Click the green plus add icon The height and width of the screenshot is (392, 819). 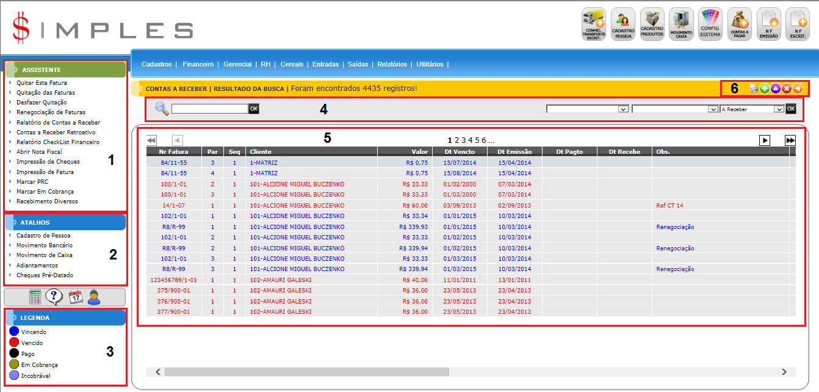coord(764,89)
